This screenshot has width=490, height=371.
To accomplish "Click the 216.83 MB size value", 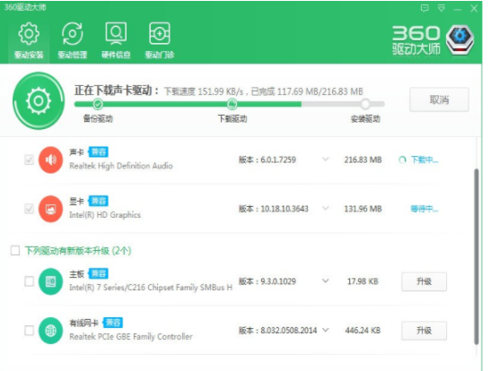I will point(363,160).
